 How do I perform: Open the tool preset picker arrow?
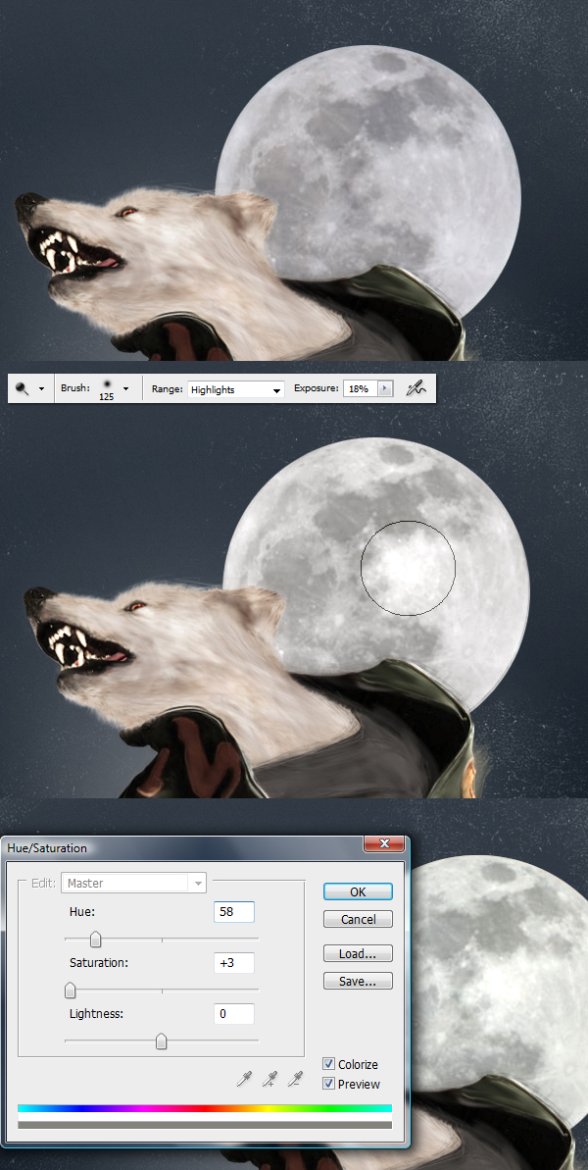42,388
